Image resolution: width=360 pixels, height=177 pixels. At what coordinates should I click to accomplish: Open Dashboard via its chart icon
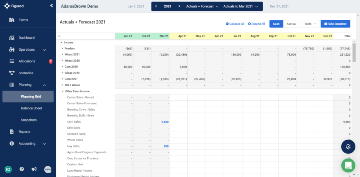12,38
